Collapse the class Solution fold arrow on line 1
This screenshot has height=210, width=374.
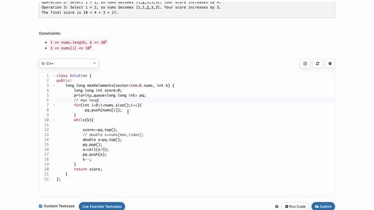click(x=54, y=76)
